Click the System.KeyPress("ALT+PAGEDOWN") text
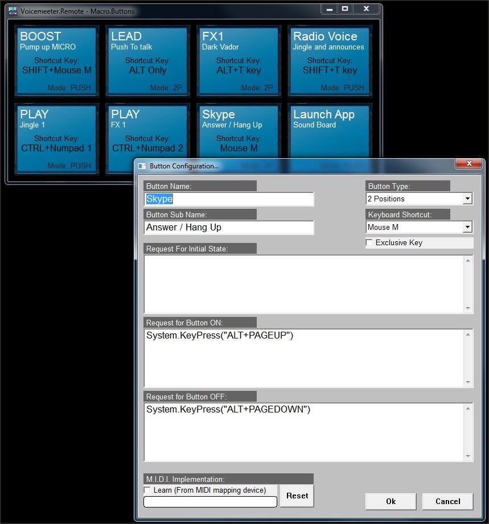The width and height of the screenshot is (489, 524). [228, 410]
